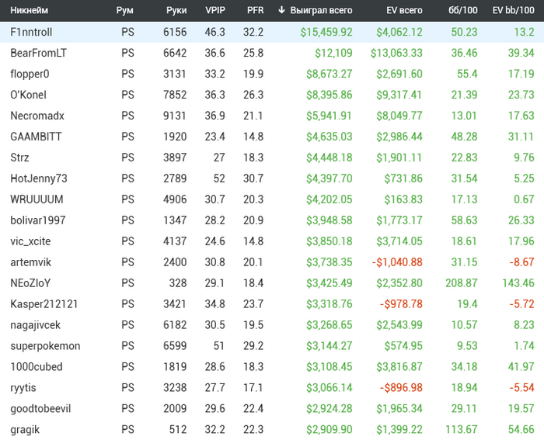
Task: Select player bolivar1997 nickname
Action: point(38,220)
